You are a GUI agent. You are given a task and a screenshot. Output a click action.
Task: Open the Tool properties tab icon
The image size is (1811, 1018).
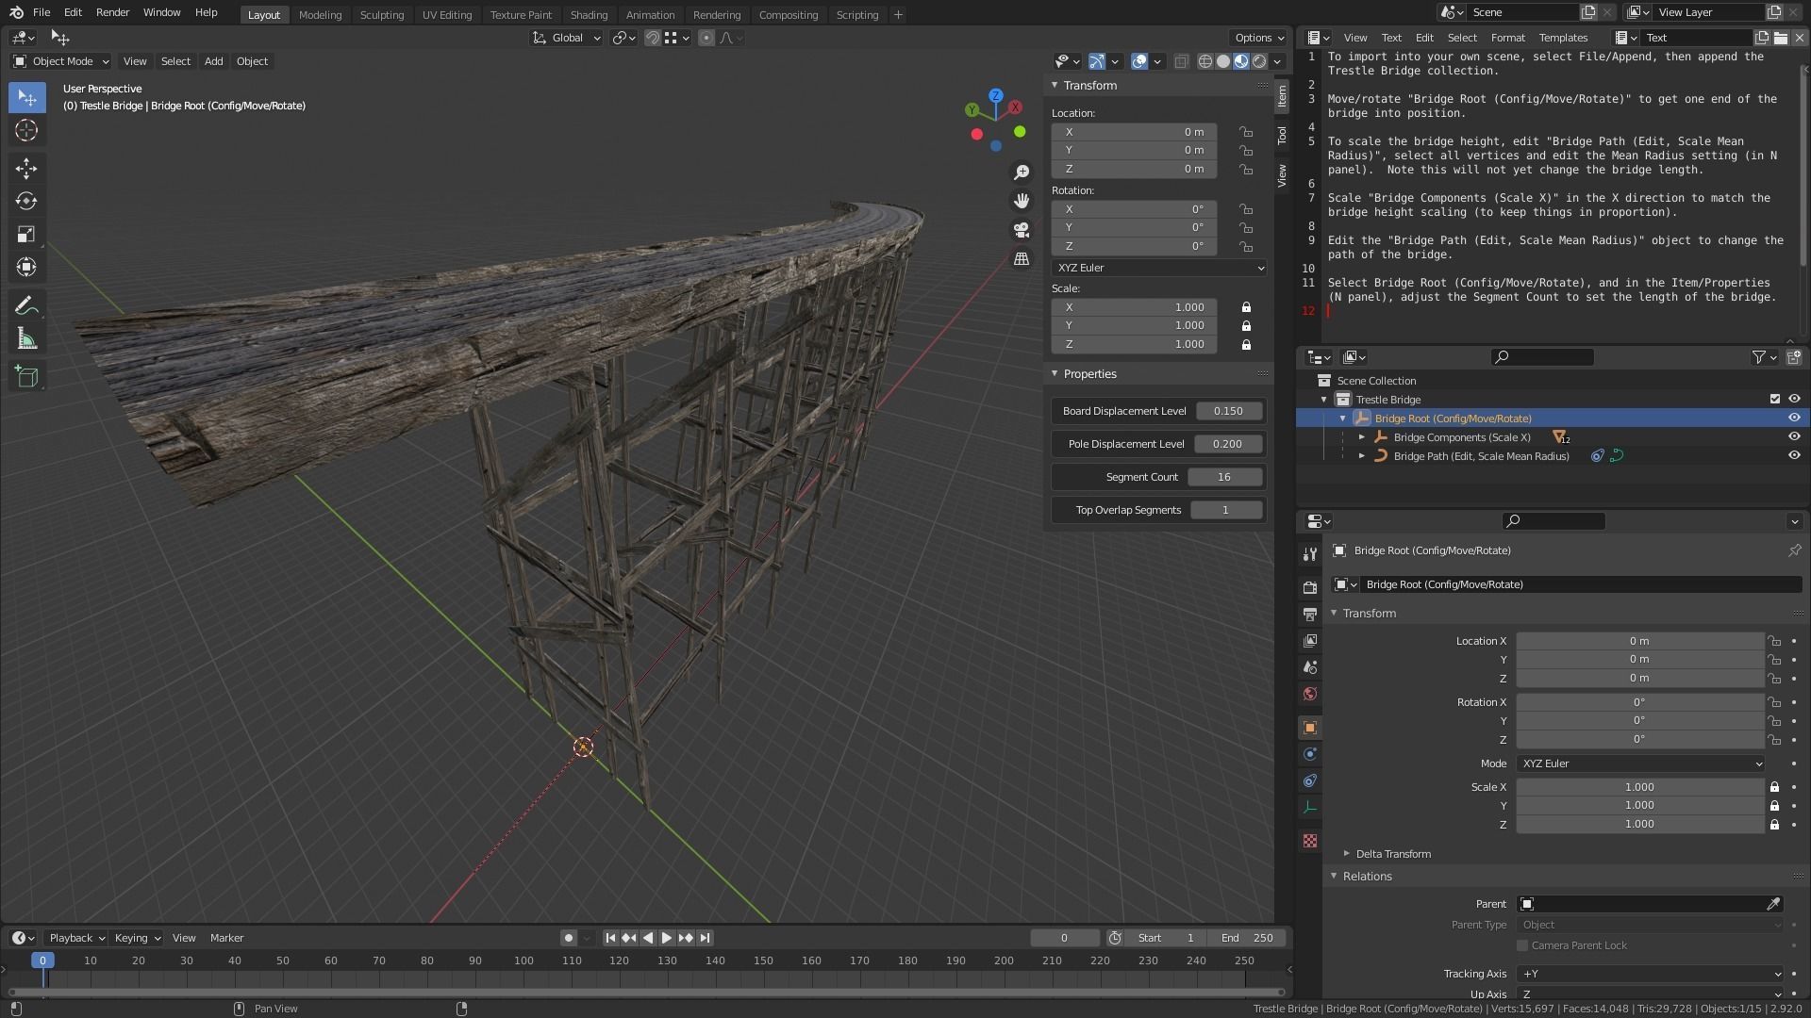click(1309, 554)
